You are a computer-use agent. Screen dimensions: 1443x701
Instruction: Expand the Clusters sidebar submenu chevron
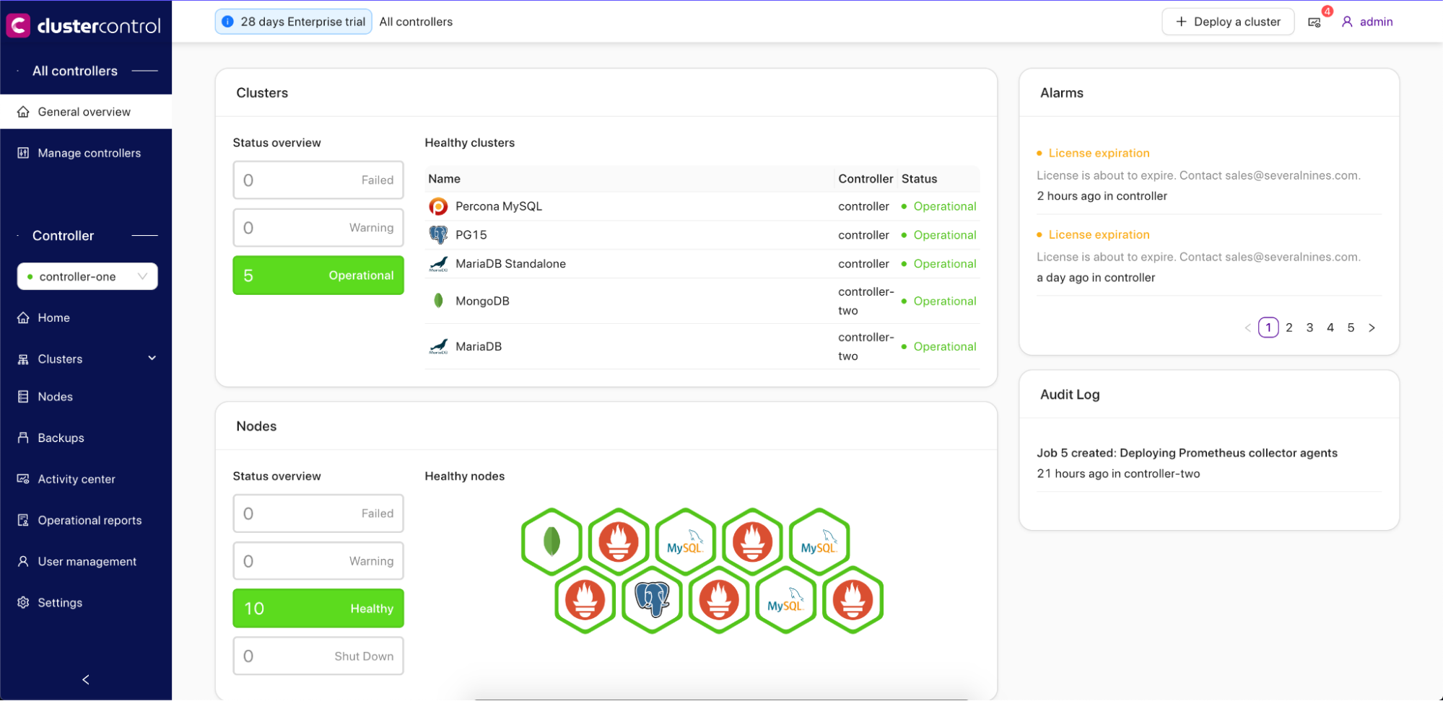click(152, 358)
